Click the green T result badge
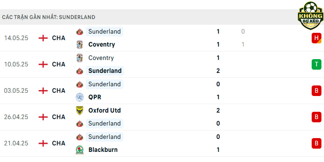This screenshot has width=324, height=162. tap(316, 64)
